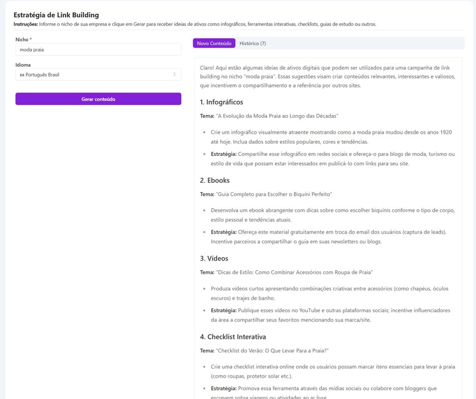Click bullet 'Compartilhe esse infográfico em redes sociais'
The width and height of the screenshot is (476, 399).
pyautogui.click(x=333, y=159)
